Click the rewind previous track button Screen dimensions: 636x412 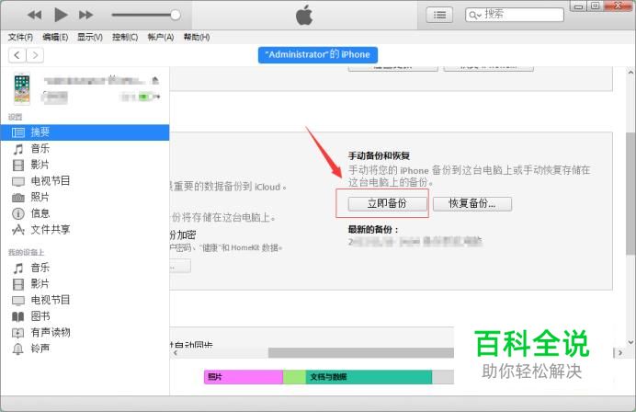(35, 16)
